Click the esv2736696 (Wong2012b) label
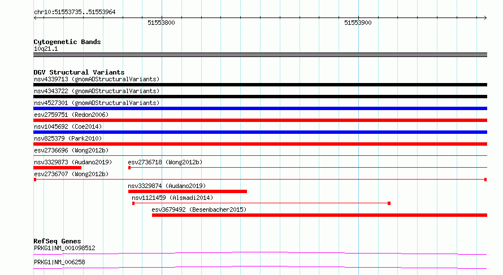 tap(71, 150)
